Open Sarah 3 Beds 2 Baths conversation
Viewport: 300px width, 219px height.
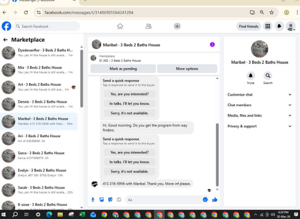click(x=39, y=190)
